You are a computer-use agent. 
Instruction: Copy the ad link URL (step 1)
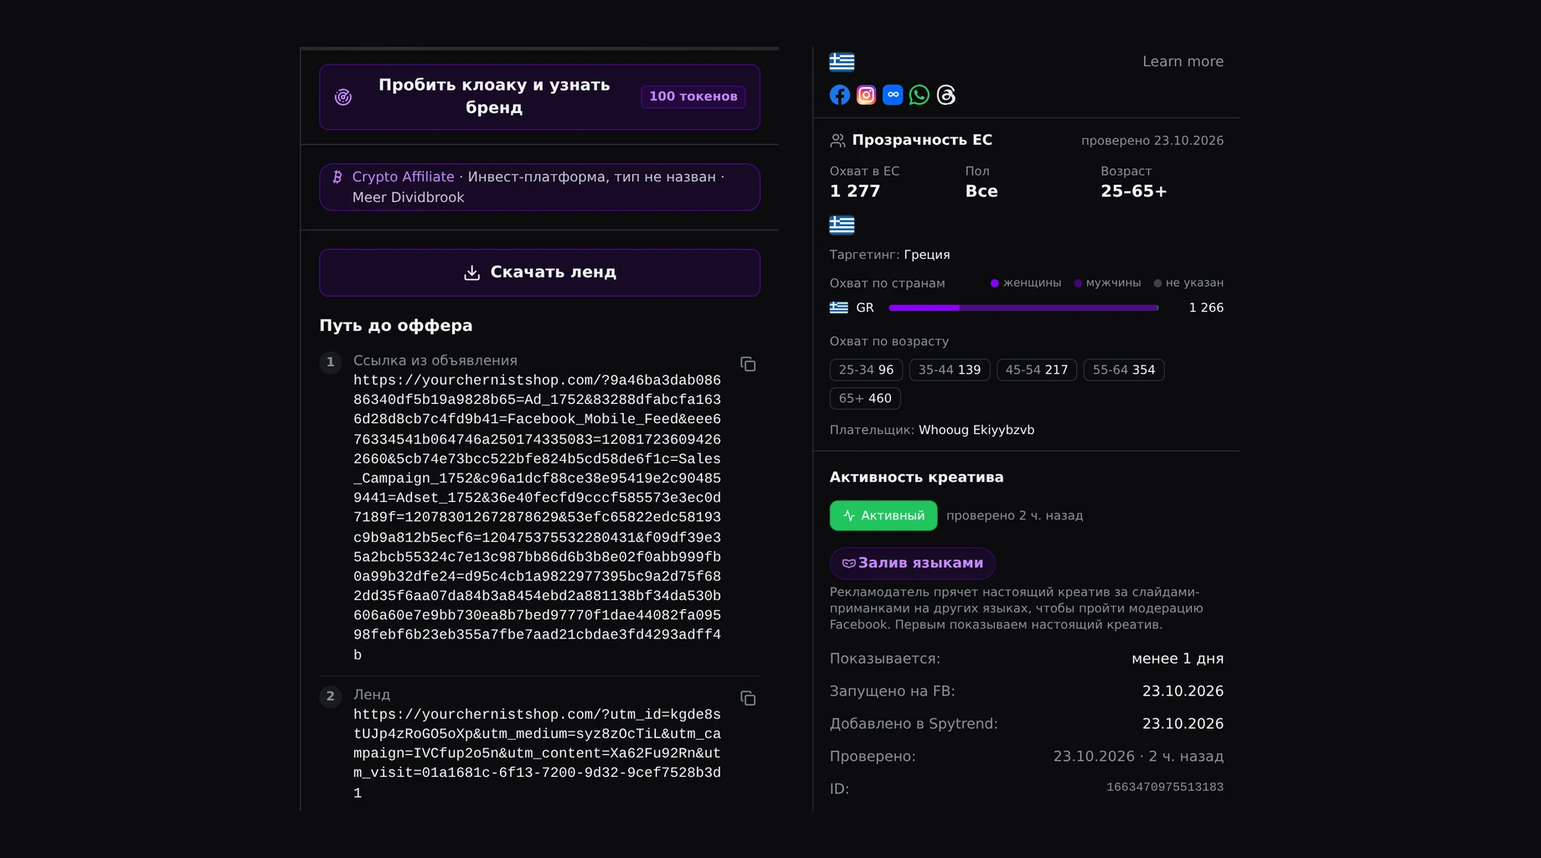[748, 364]
